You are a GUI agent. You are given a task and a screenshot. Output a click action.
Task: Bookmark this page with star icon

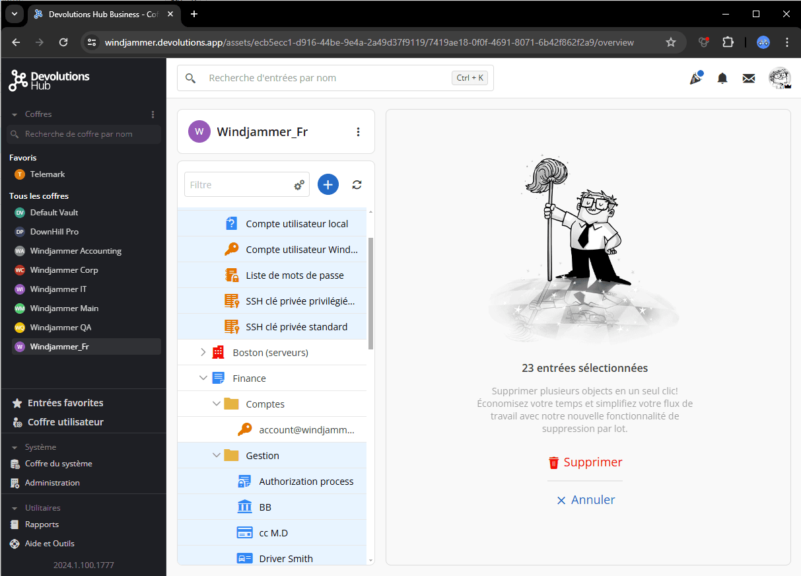(x=671, y=42)
